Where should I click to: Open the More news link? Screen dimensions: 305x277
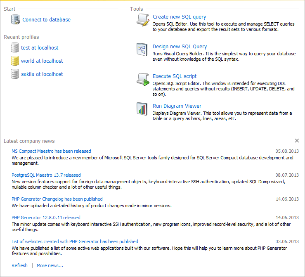click(50, 265)
